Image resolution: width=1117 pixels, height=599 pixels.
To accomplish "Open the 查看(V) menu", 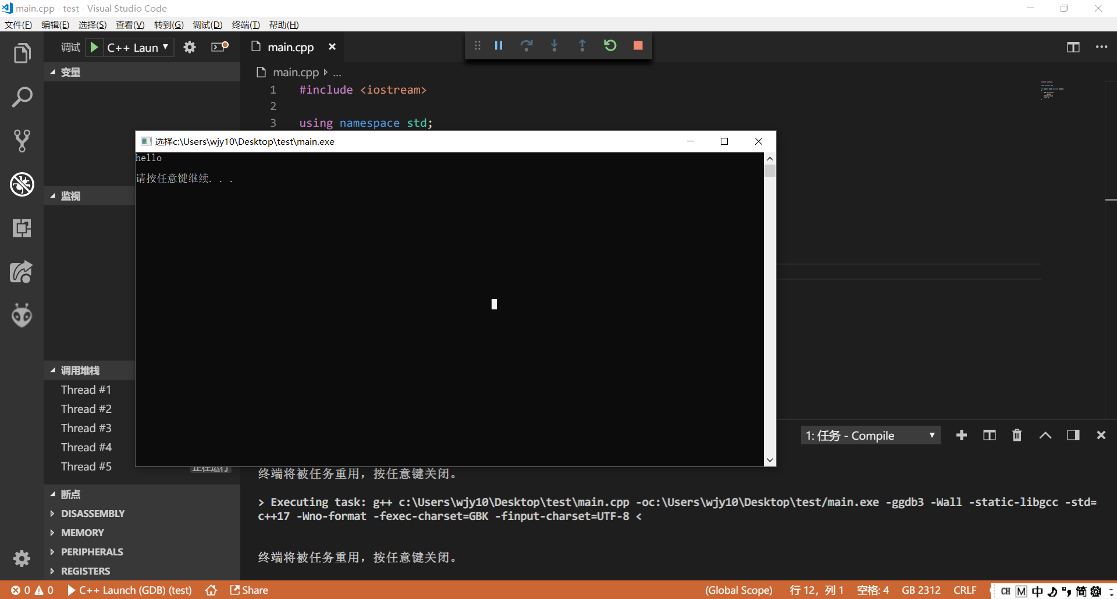I will 130,24.
